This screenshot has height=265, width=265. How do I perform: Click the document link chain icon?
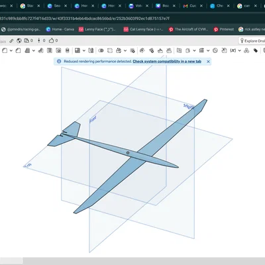[11, 40]
